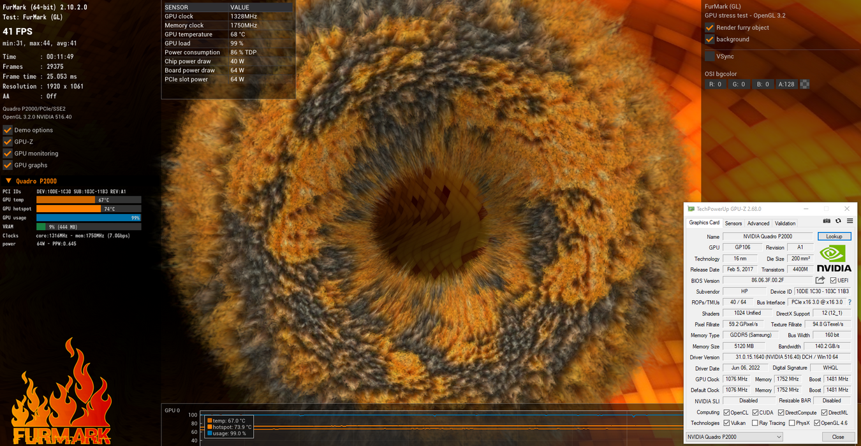
Task: Toggle the PhysX checkbox
Action: [792, 423]
